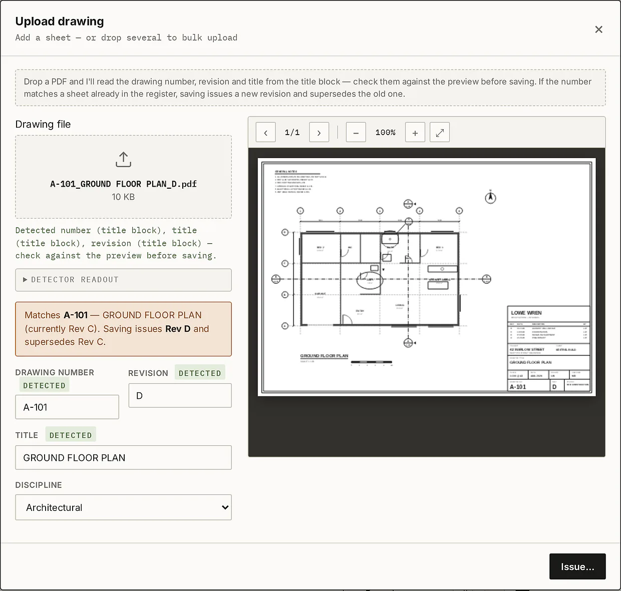Viewport: 621px width, 591px height.
Task: Click the DISCIPLINE label
Action: point(39,485)
